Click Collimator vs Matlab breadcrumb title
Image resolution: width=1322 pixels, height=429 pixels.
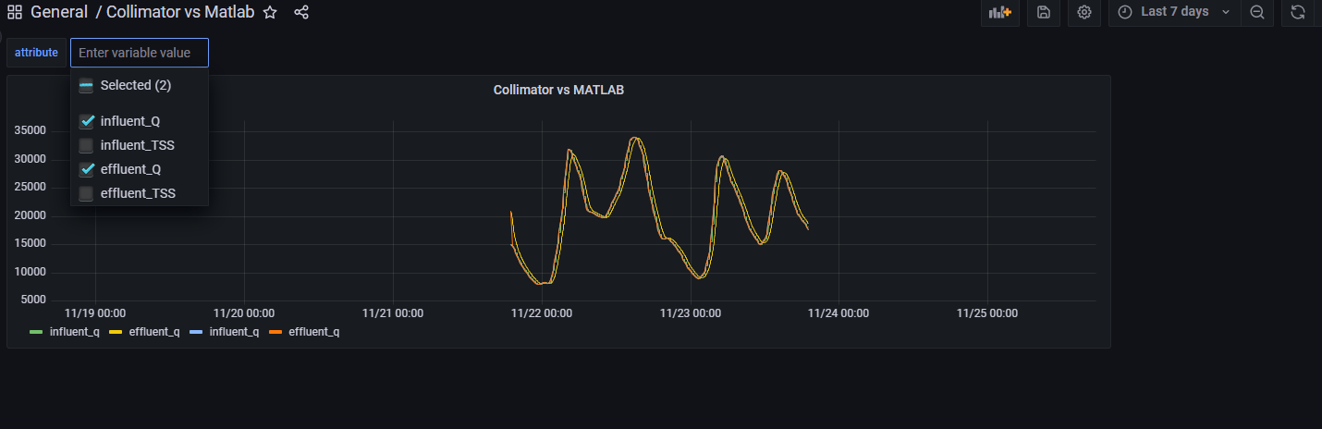[180, 12]
